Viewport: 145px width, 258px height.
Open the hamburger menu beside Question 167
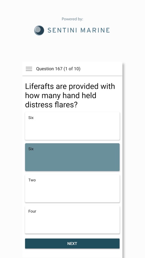click(x=29, y=69)
